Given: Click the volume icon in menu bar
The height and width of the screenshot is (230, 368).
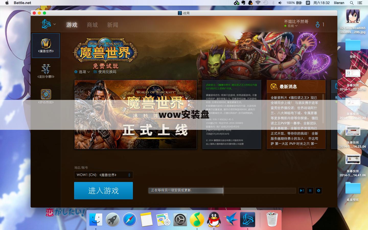Looking at the screenshot, I should coord(280,3).
